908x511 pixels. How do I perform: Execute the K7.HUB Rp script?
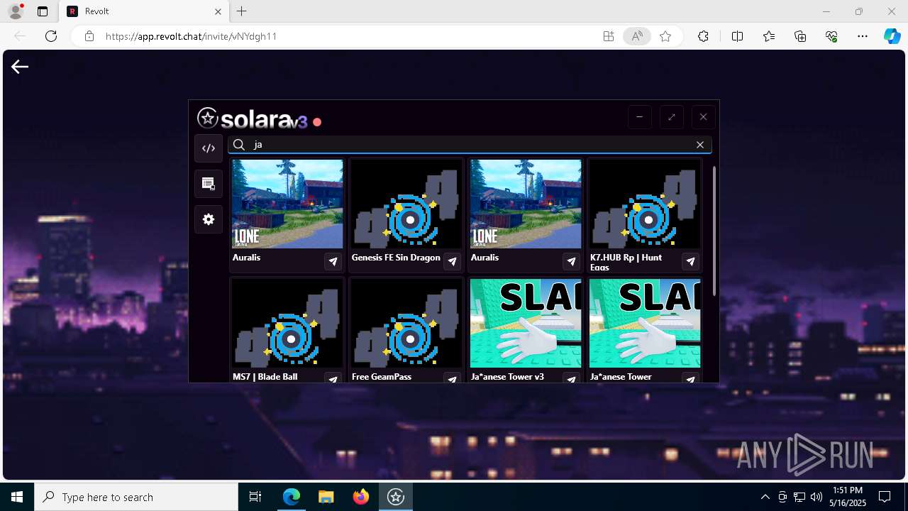[x=691, y=262]
